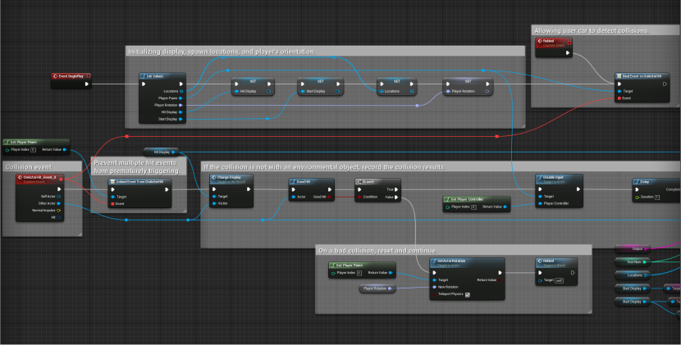Viewport: 681px width, 345px height.
Task: Click Get Player Controller's Return Value pin
Action: pos(505,207)
